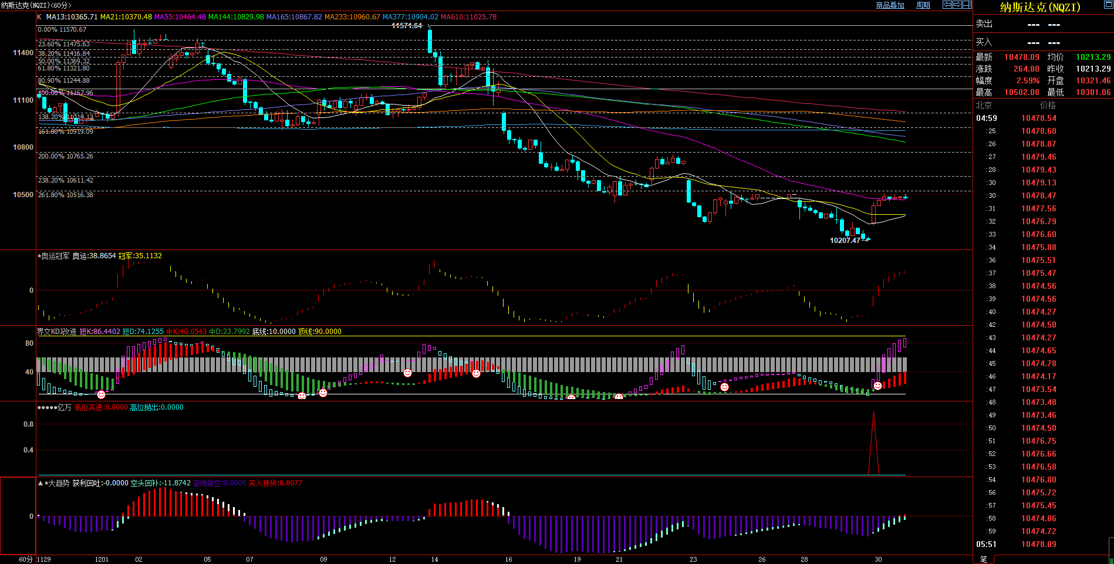The image size is (1114, 564).
Task: Click the 奥运:38.8654 value label
Action: [x=94, y=256]
